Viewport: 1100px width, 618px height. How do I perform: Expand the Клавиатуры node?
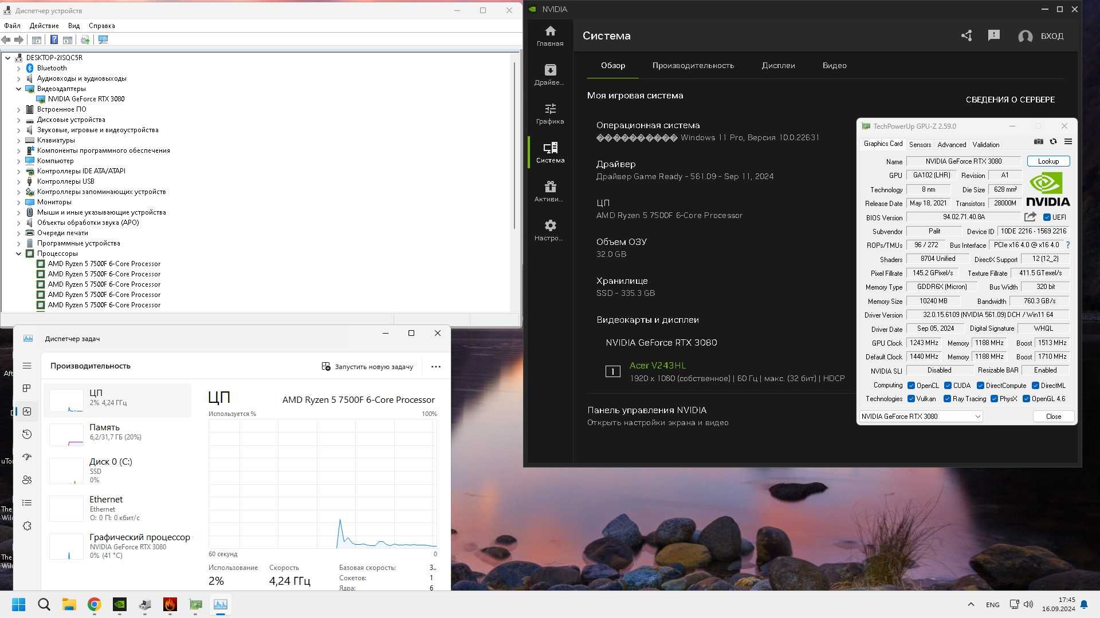coord(18,140)
